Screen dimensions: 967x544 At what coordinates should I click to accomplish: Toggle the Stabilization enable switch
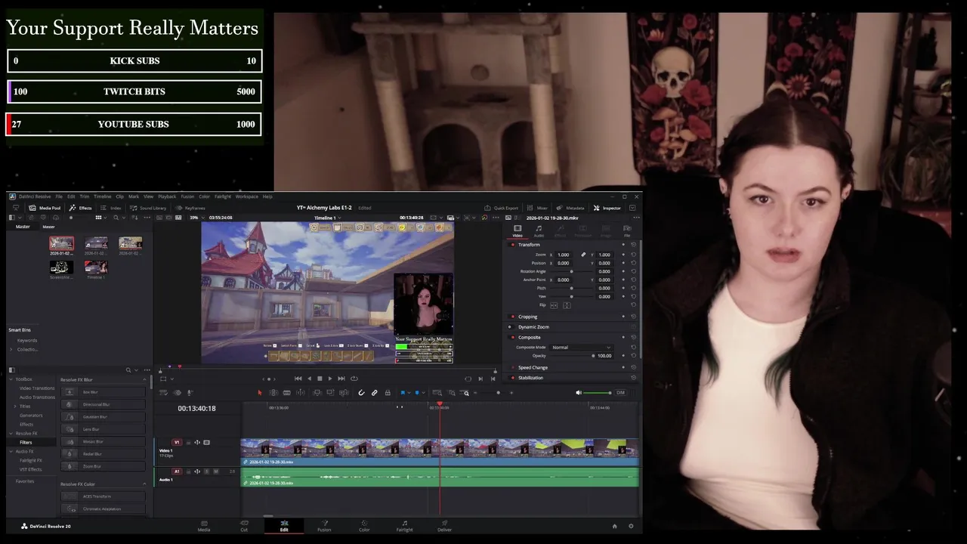tap(512, 378)
